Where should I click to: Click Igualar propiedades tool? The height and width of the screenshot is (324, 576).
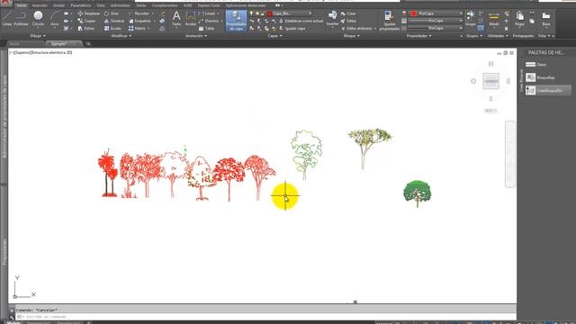pyautogui.click(x=389, y=21)
